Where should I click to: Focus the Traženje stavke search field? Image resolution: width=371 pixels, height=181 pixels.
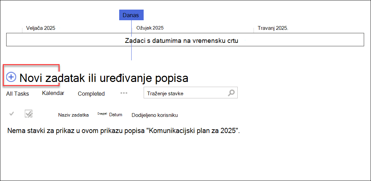[x=190, y=93]
